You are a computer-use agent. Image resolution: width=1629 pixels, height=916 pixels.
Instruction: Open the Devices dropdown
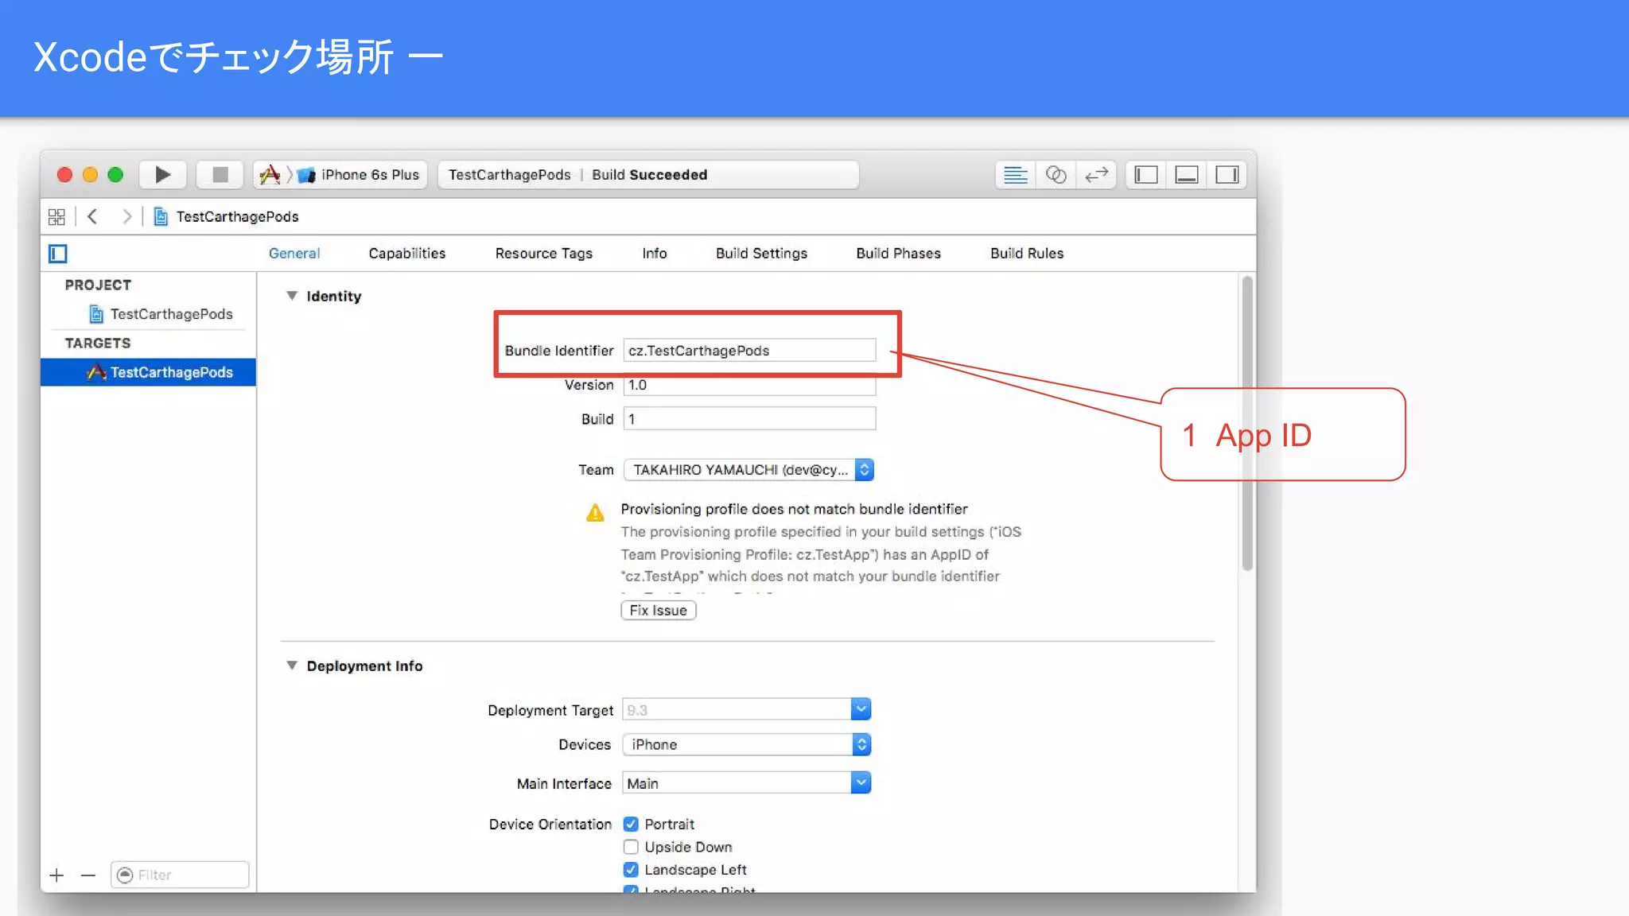click(x=746, y=744)
